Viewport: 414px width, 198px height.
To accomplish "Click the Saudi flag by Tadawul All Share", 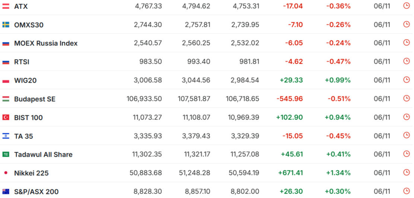I will tap(6, 154).
